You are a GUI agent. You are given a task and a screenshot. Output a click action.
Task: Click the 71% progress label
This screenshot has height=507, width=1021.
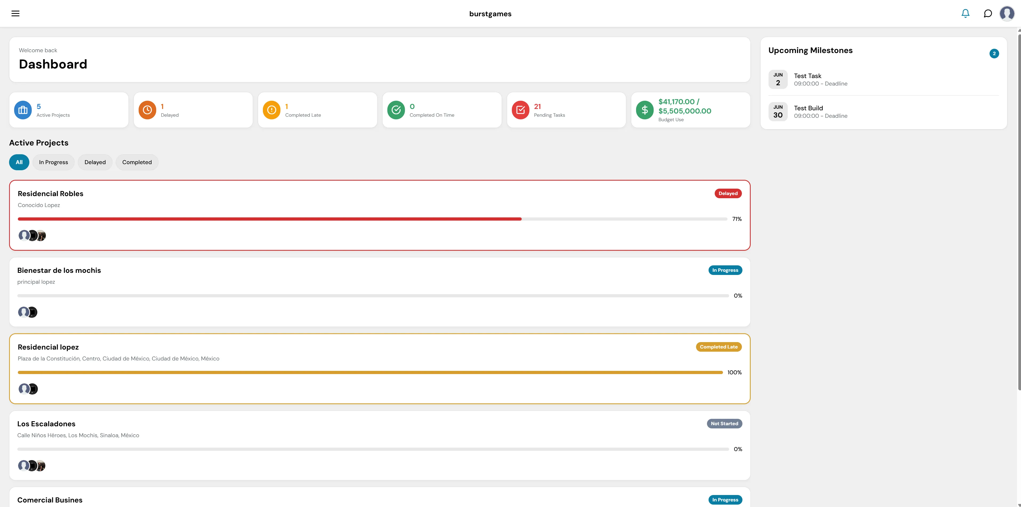[x=737, y=219]
